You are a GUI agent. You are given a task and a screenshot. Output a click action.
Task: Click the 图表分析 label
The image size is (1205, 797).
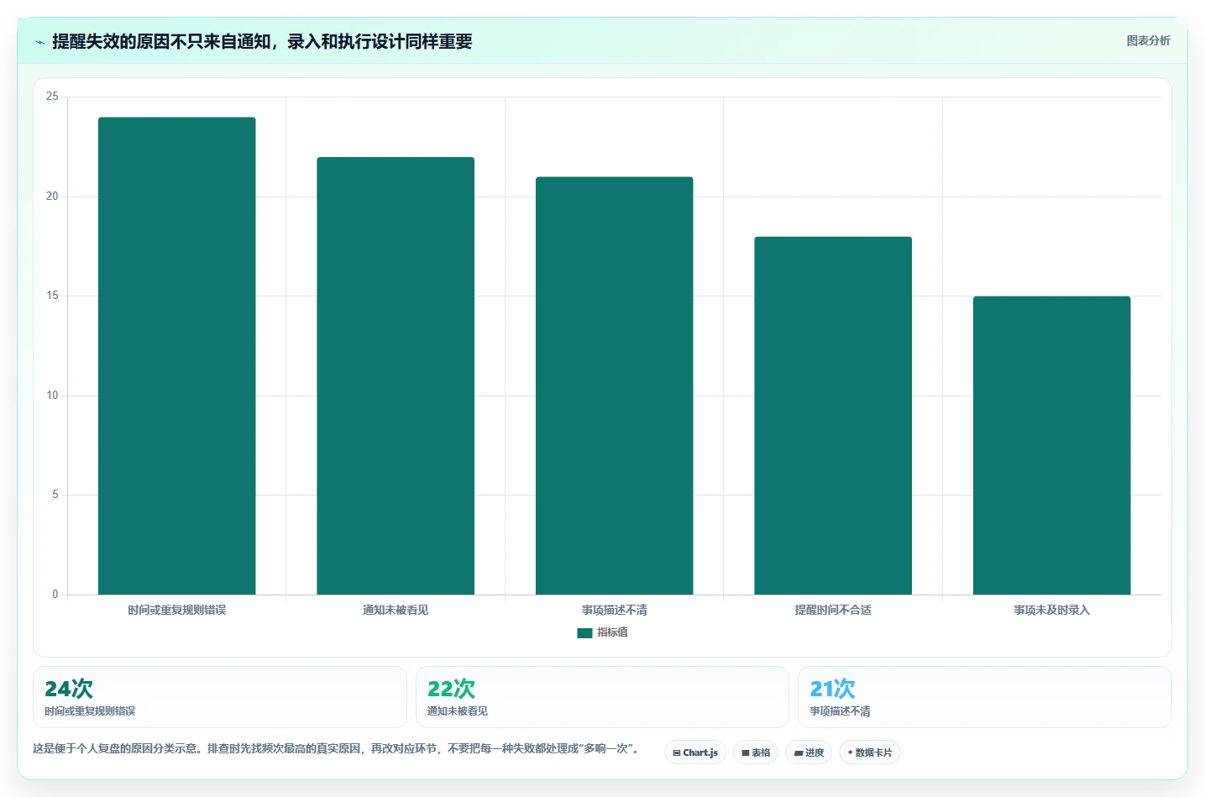tap(1148, 40)
